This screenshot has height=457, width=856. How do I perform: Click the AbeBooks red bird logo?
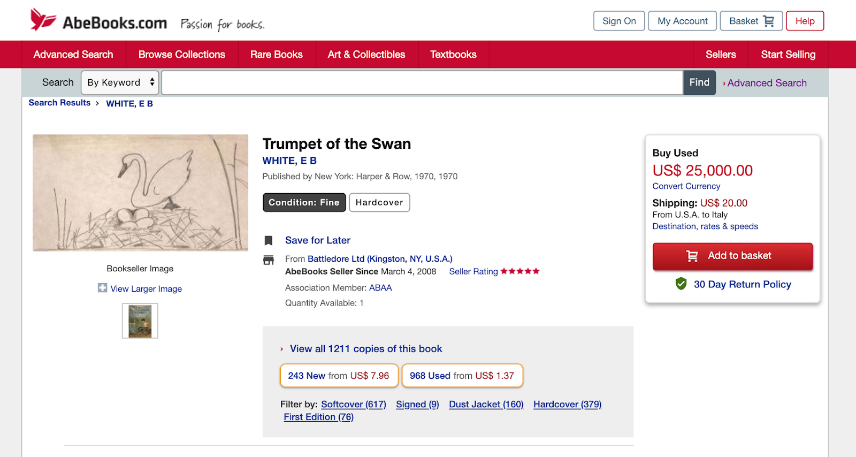coord(43,20)
